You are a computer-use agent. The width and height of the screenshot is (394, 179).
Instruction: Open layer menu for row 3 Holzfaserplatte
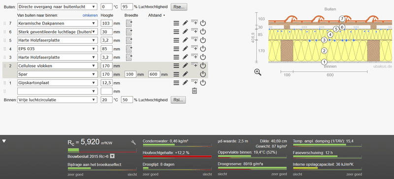176,57
